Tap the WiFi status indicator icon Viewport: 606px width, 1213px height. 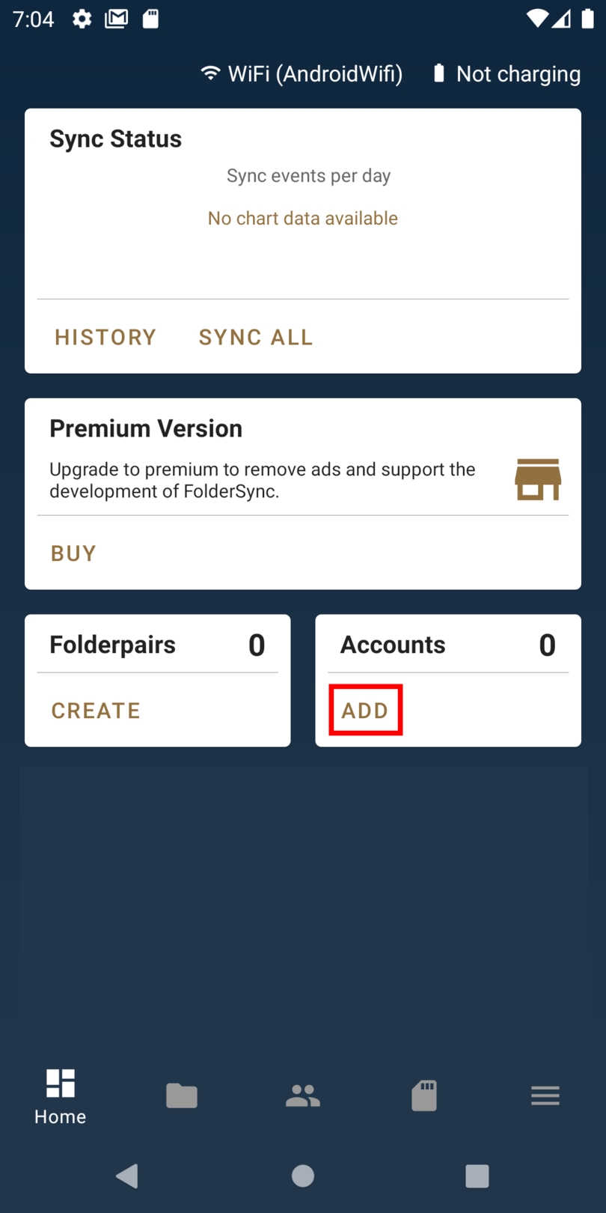click(x=209, y=73)
